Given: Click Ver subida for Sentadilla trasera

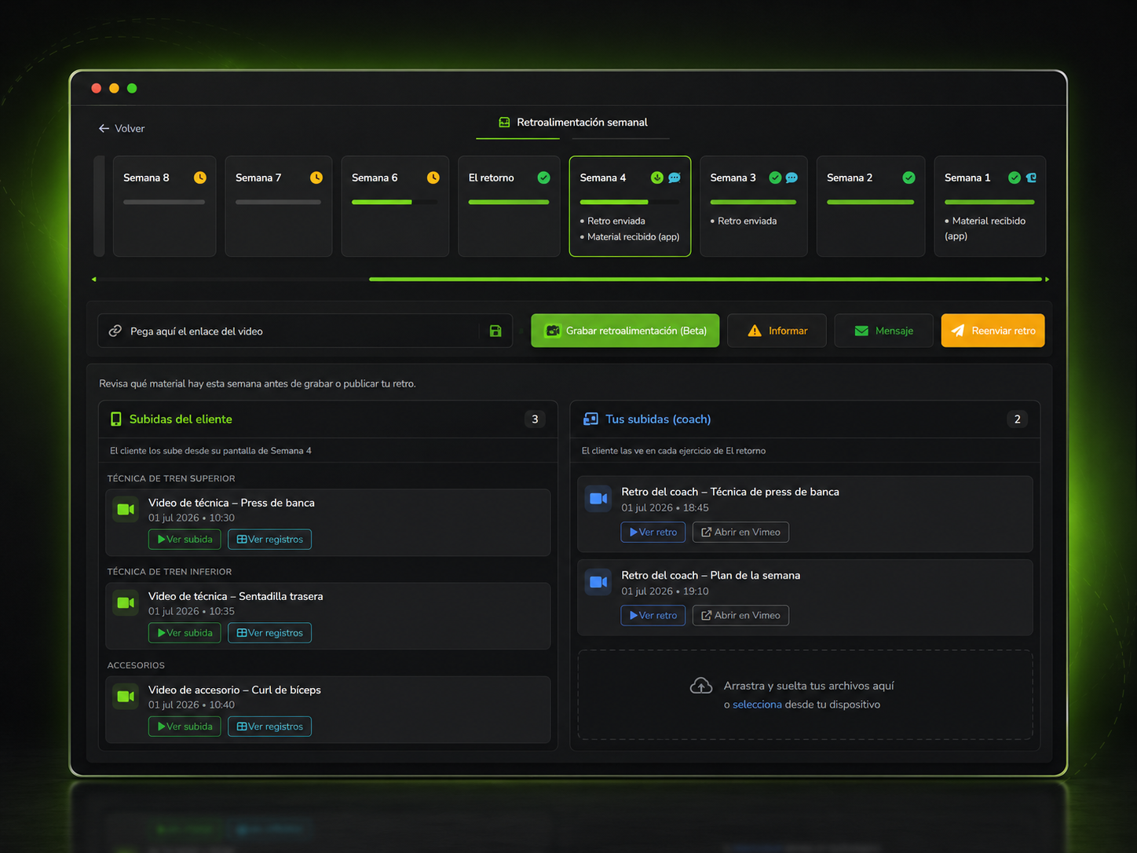Looking at the screenshot, I should (185, 633).
